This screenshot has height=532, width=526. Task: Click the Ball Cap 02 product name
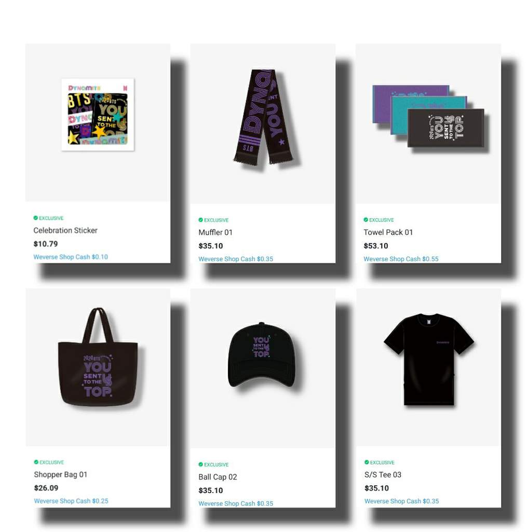click(218, 477)
